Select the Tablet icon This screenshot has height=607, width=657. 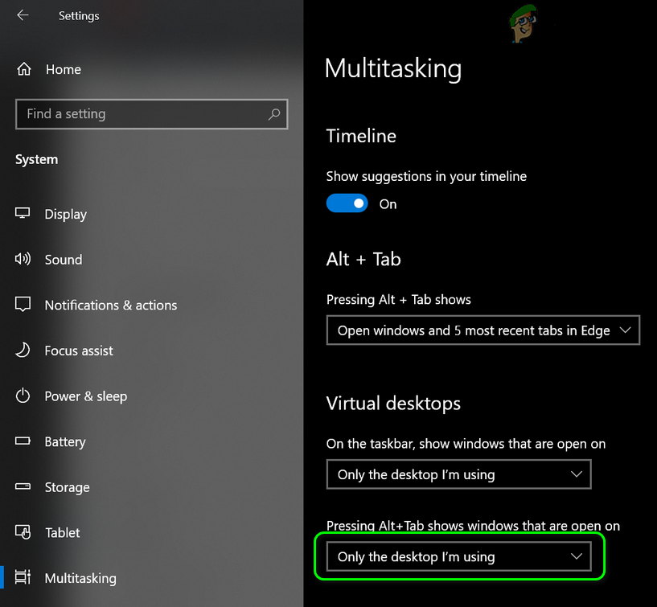[23, 532]
